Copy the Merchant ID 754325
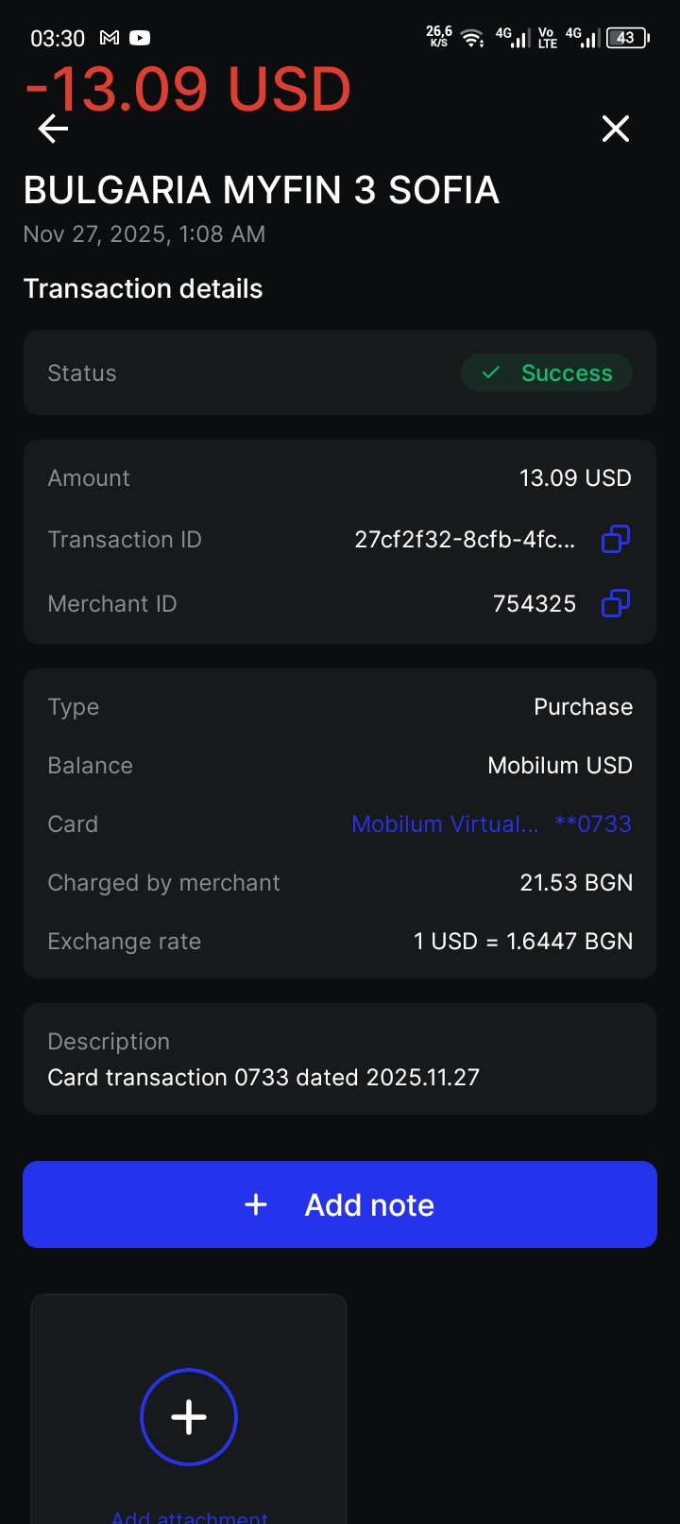The width and height of the screenshot is (680, 1524). (x=616, y=603)
